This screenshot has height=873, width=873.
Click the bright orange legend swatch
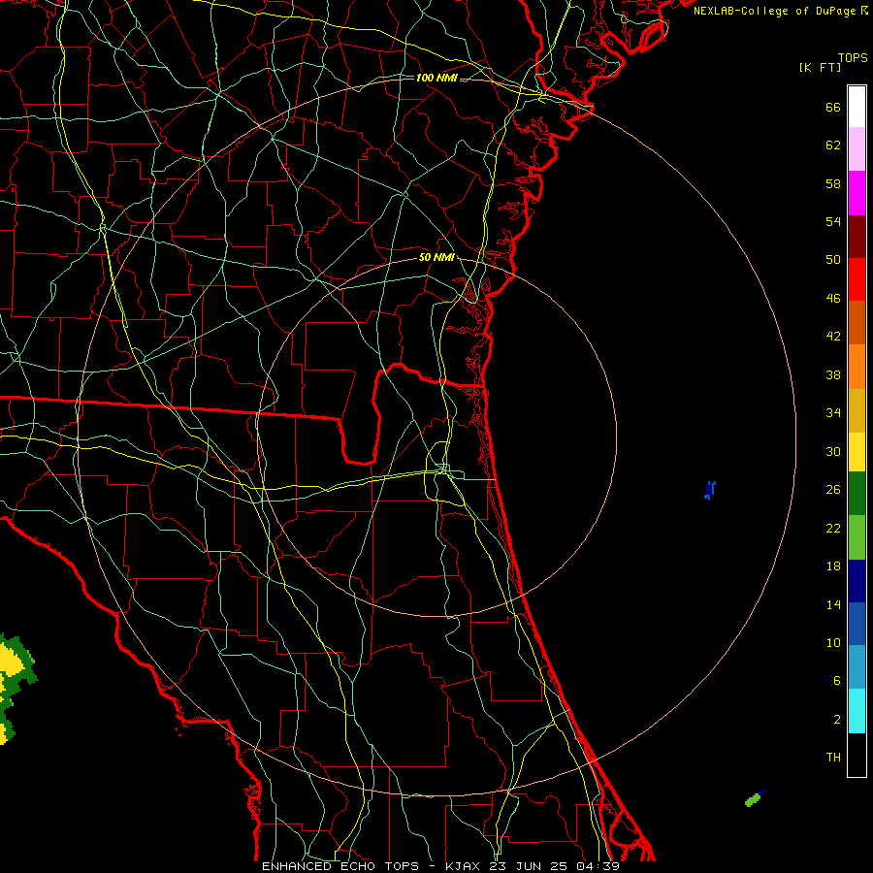pyautogui.click(x=857, y=366)
